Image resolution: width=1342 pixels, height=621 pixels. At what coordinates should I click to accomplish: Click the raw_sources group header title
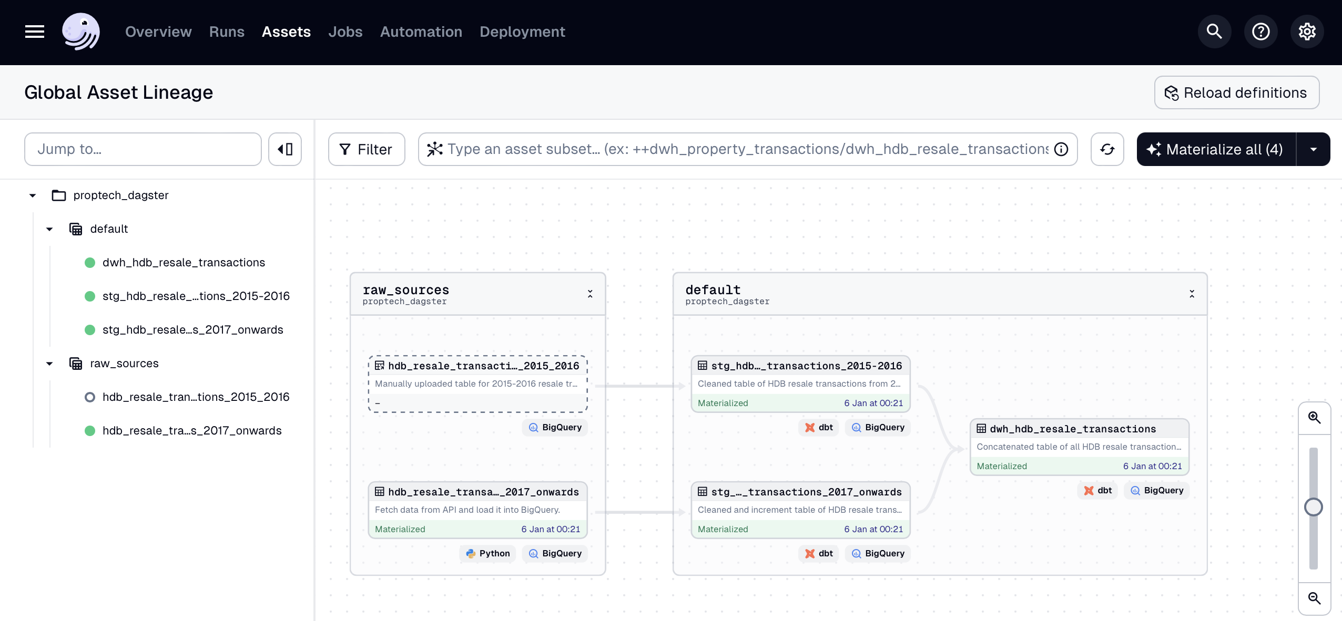[x=405, y=290]
